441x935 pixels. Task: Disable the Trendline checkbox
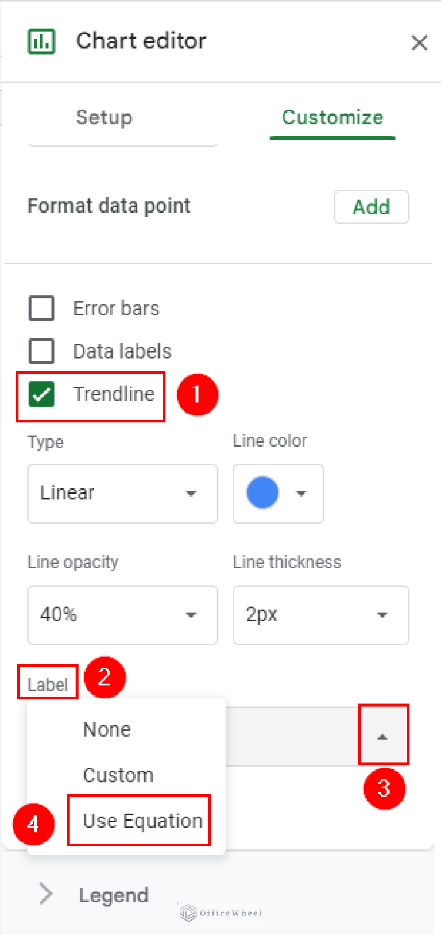click(x=41, y=394)
